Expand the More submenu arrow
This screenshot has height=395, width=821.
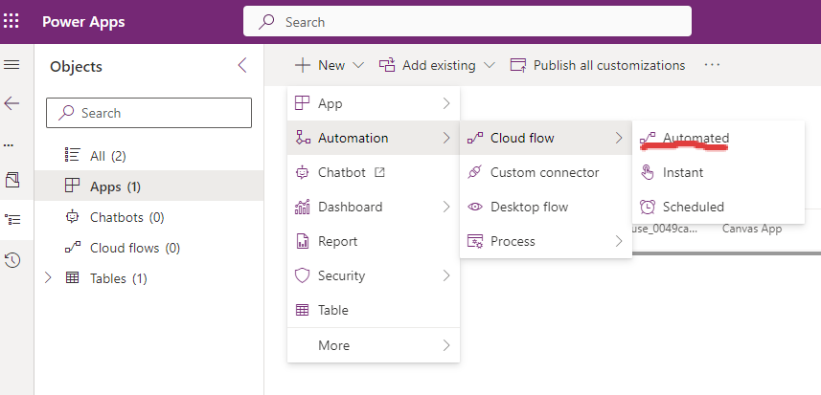[446, 345]
